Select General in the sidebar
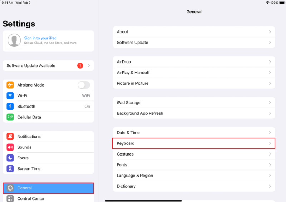 pyautogui.click(x=48, y=188)
